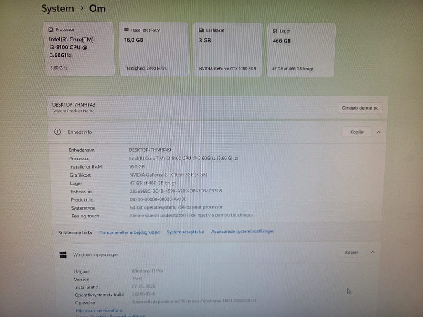The height and width of the screenshot is (317, 423).
Task: Select the Grafikkort 3 GB card
Action: pyautogui.click(x=227, y=50)
